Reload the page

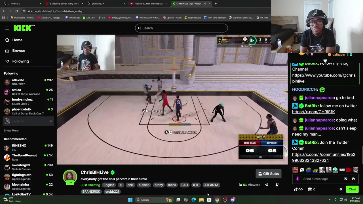coord(16,11)
